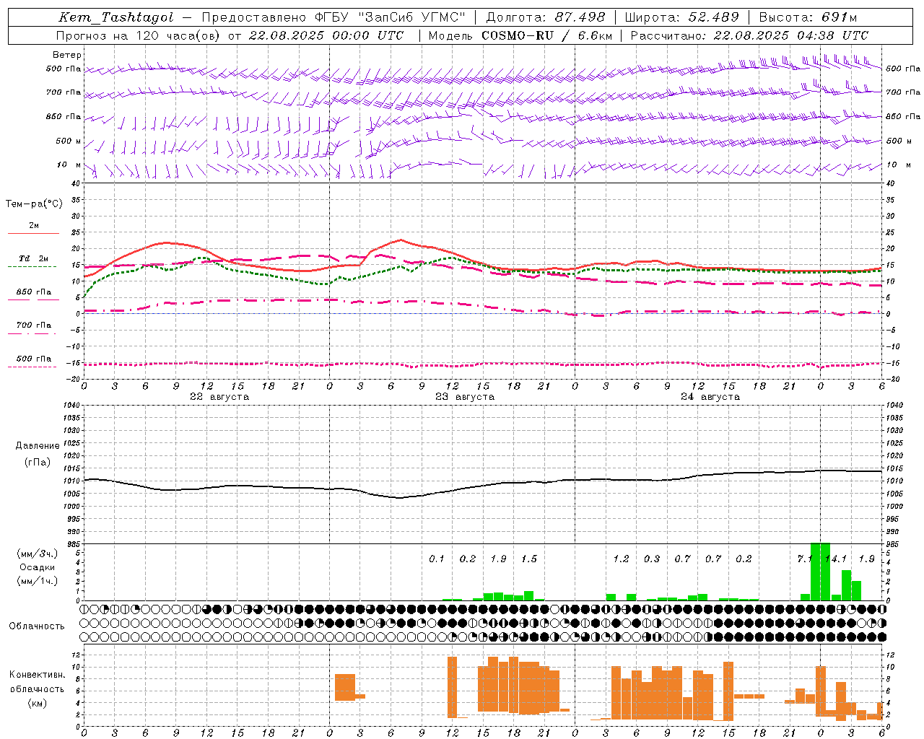
Task: Click the (мм/3ч.) precipitation unit label
Action: [x=38, y=554]
